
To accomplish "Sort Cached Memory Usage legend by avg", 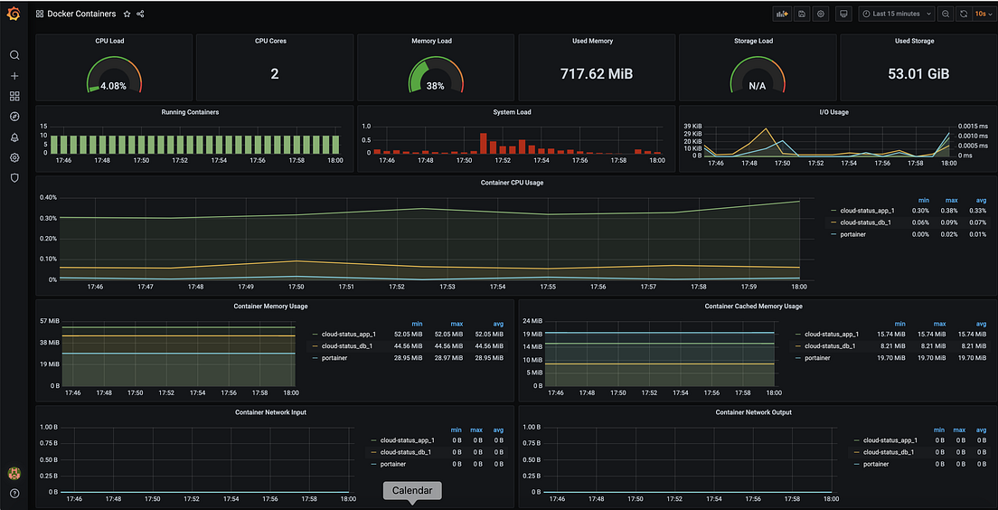I will click(x=981, y=324).
